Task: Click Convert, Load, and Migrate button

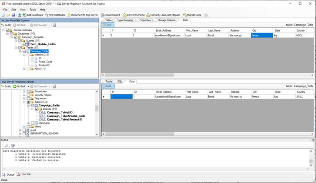Action: (x=163, y=15)
